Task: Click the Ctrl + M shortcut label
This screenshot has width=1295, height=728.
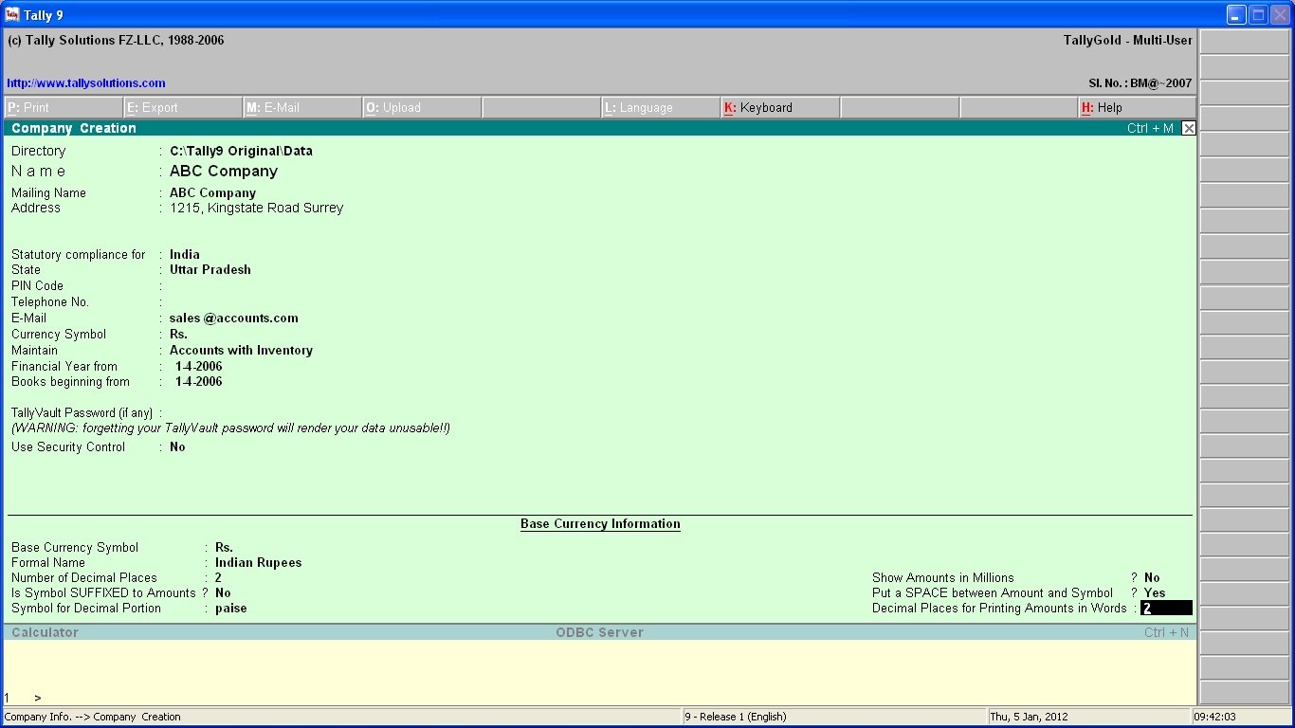Action: (1150, 128)
